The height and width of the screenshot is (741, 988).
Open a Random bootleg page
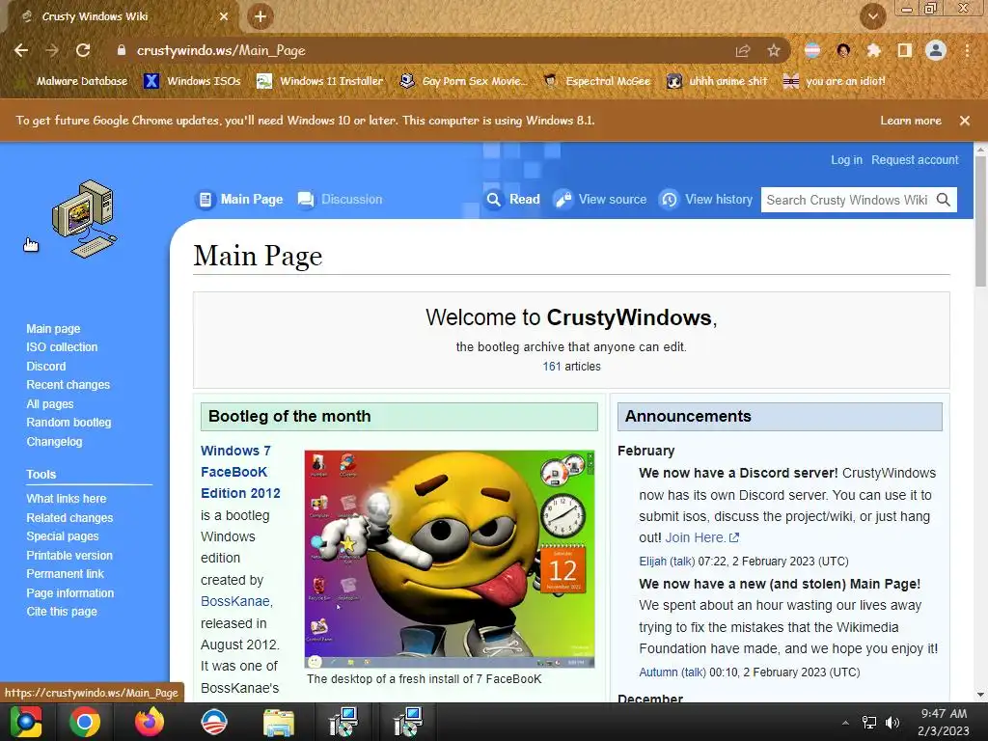click(x=69, y=423)
